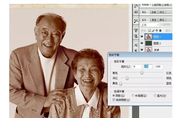
Task: Switch to the 信息 tab
Action: (x=166, y=5)
